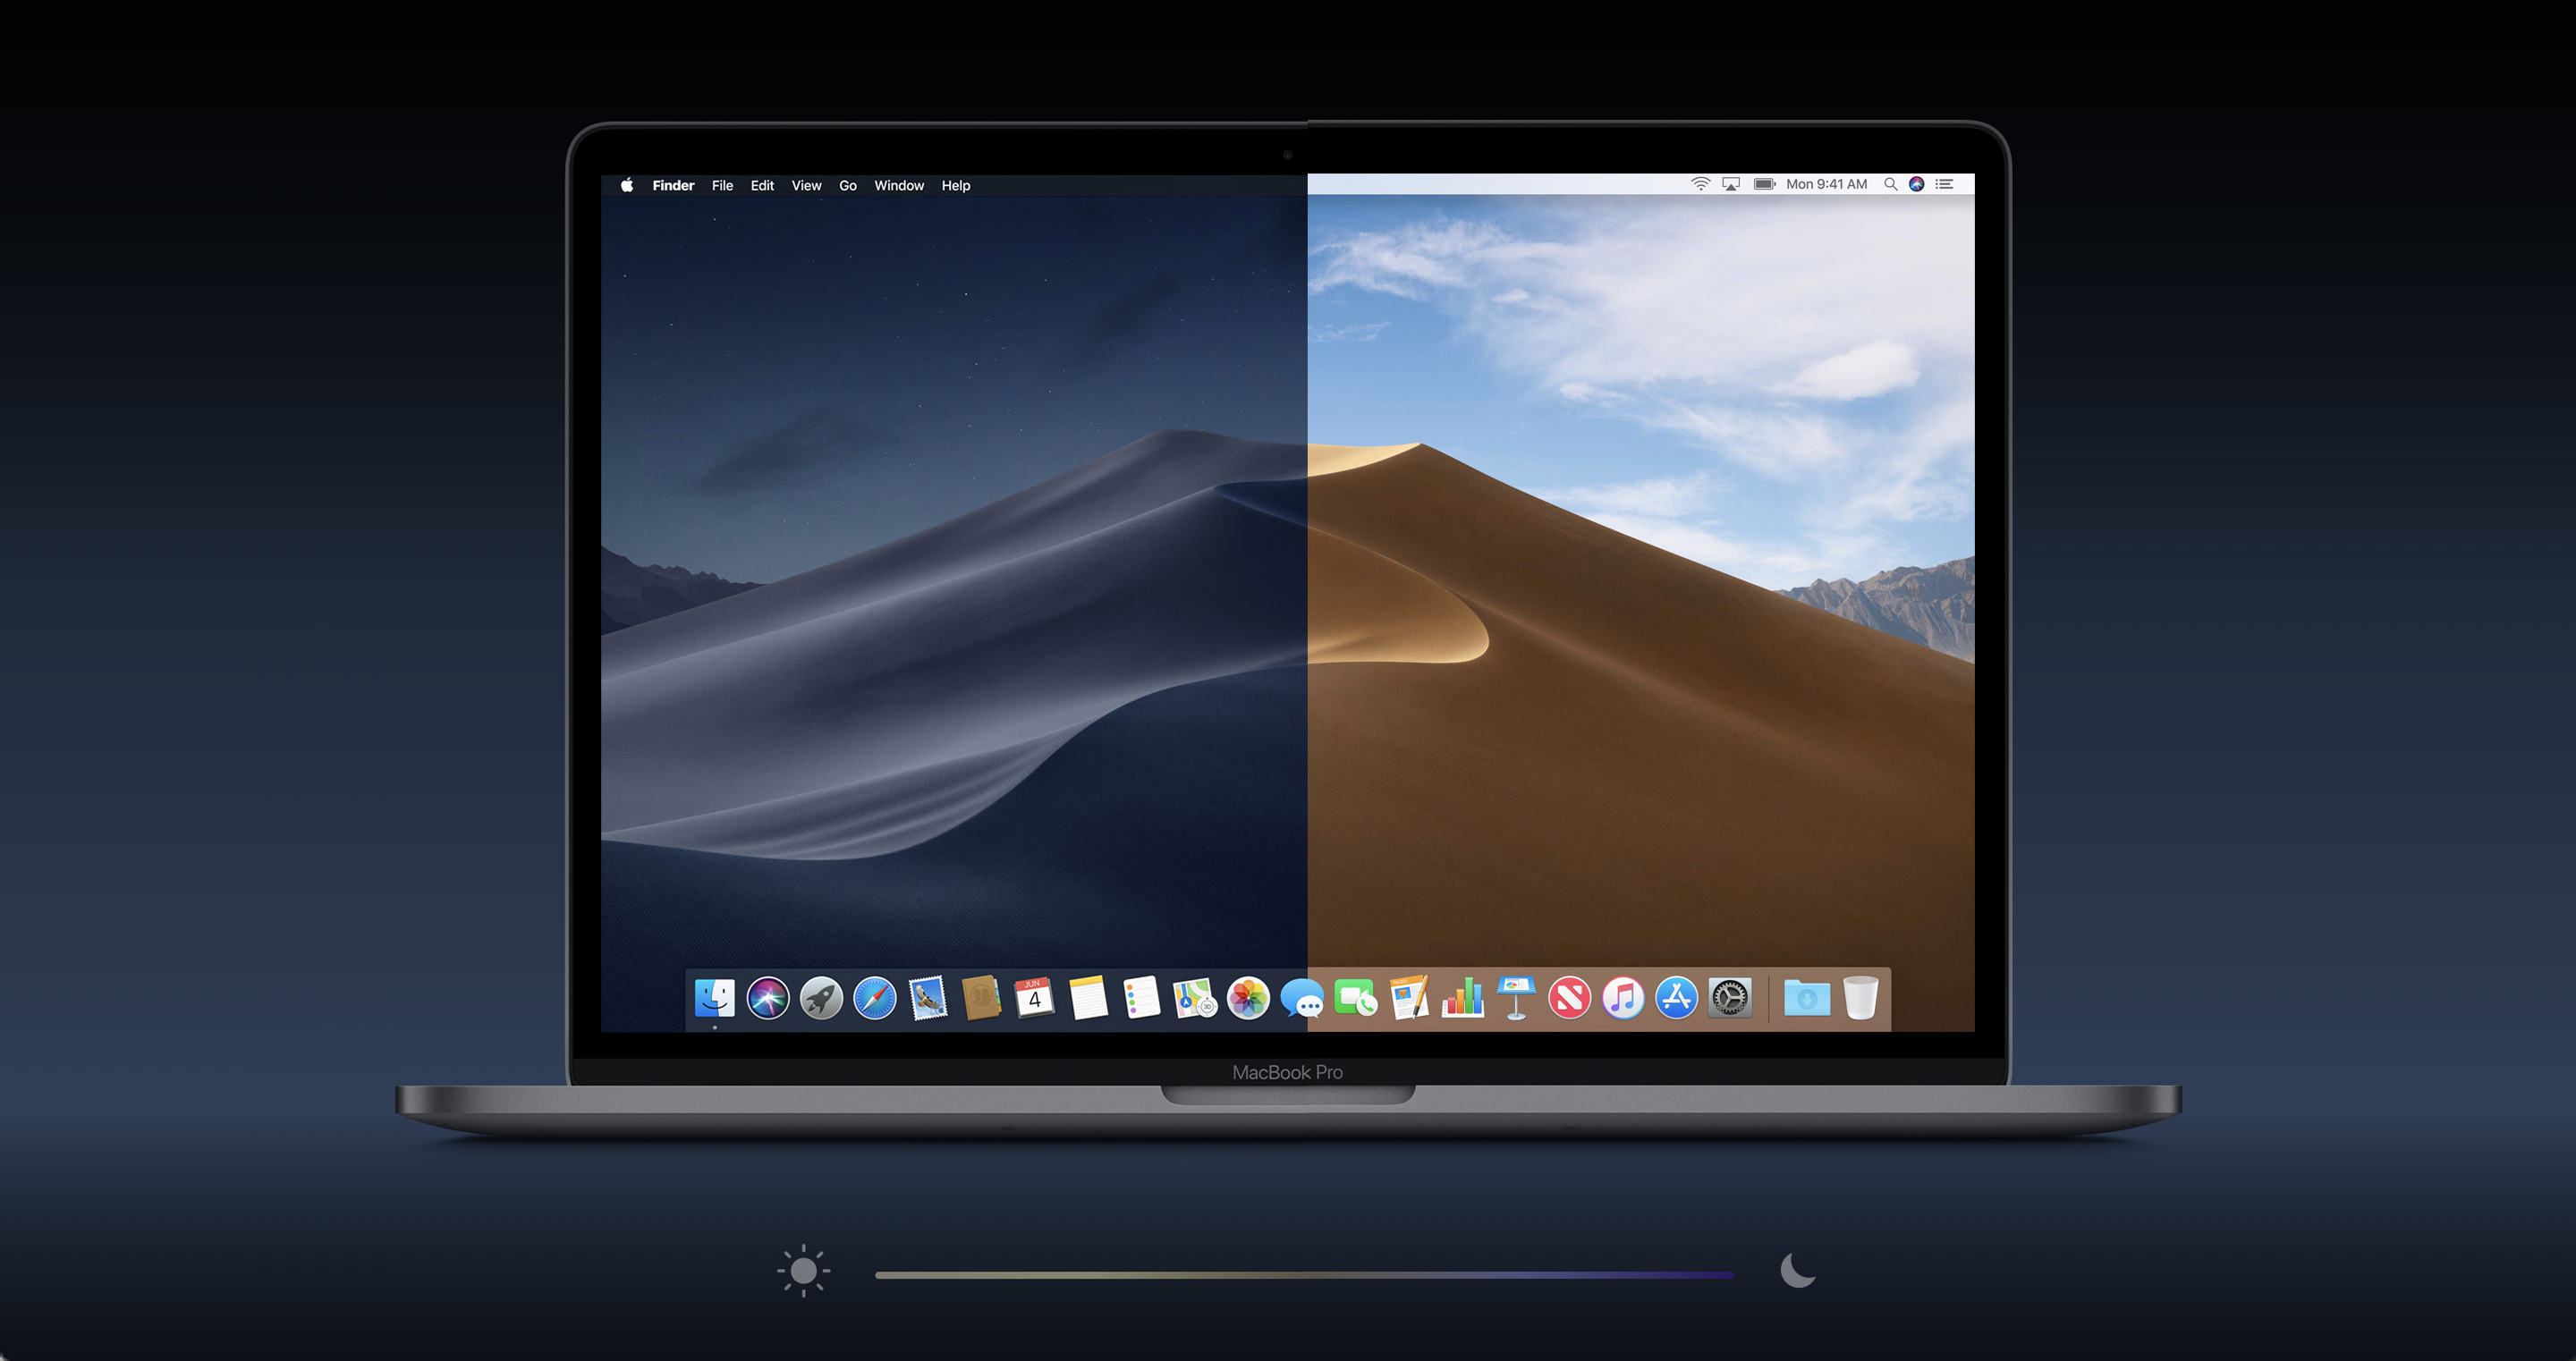The height and width of the screenshot is (1361, 2576).
Task: Open News app in Dock
Action: pos(1570,998)
